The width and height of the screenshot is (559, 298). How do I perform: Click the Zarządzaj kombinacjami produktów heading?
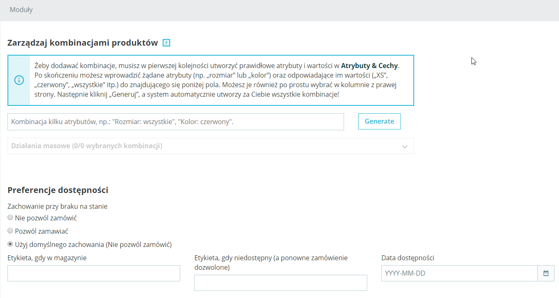click(x=83, y=43)
